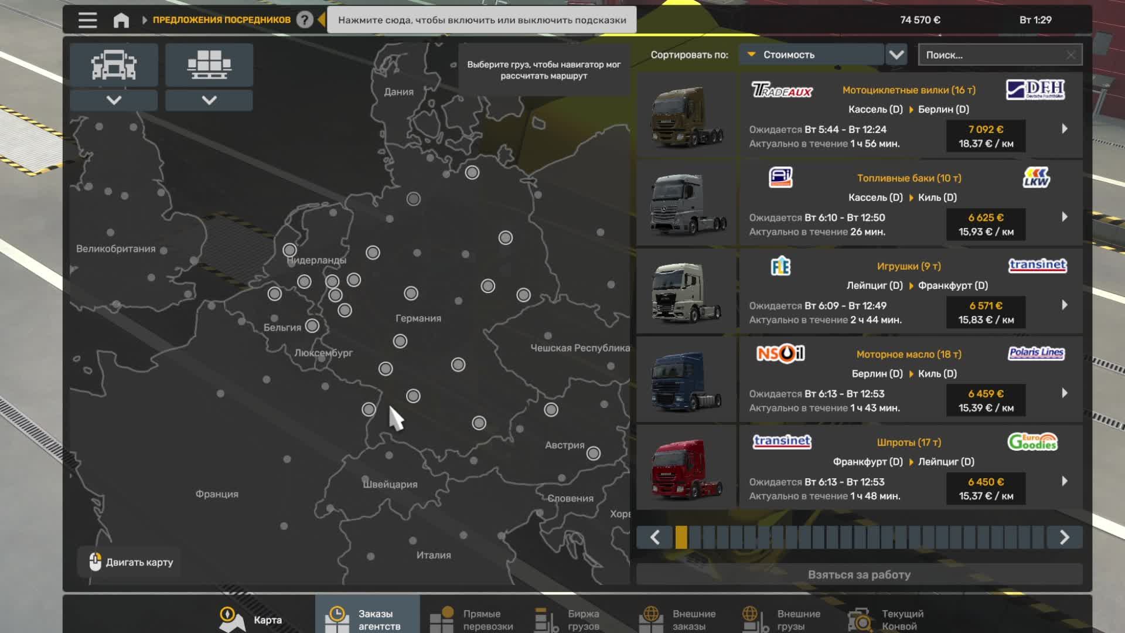This screenshot has height=633, width=1125.
Task: Expand the cargo filter chevron
Action: [209, 100]
